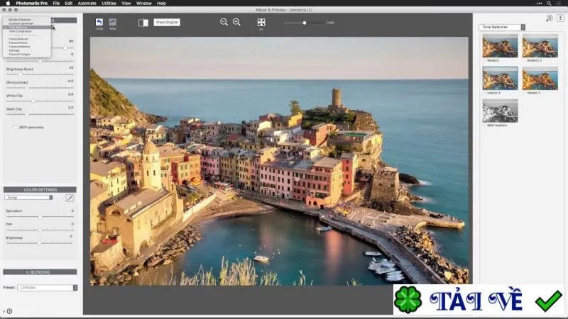Open the Preset dropdown showing Unlisted
This screenshot has height=319, width=568.
click(x=48, y=288)
